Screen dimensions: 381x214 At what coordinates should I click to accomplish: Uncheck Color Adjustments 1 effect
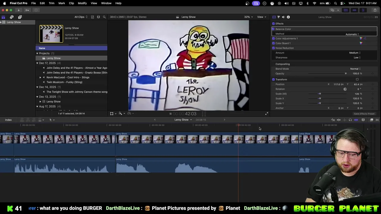[x=273, y=38]
